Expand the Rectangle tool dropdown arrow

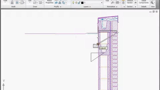click(37, 3)
